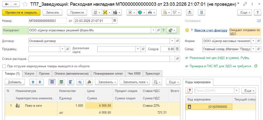
Task: Open the Договор record with its open button
Action: (177, 41)
